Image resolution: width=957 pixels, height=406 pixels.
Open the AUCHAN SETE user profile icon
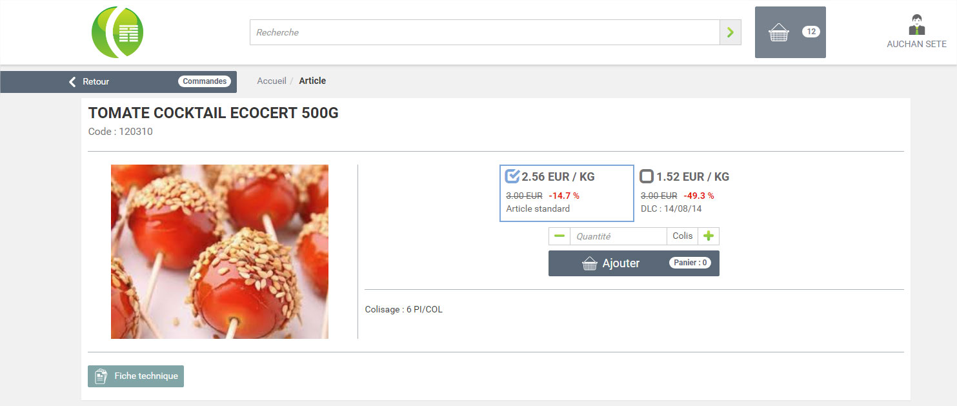[916, 25]
